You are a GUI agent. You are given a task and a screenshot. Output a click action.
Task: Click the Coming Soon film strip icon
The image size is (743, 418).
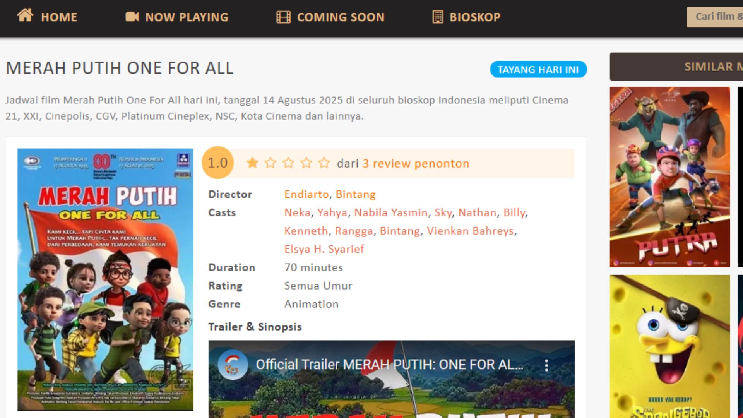(x=283, y=17)
